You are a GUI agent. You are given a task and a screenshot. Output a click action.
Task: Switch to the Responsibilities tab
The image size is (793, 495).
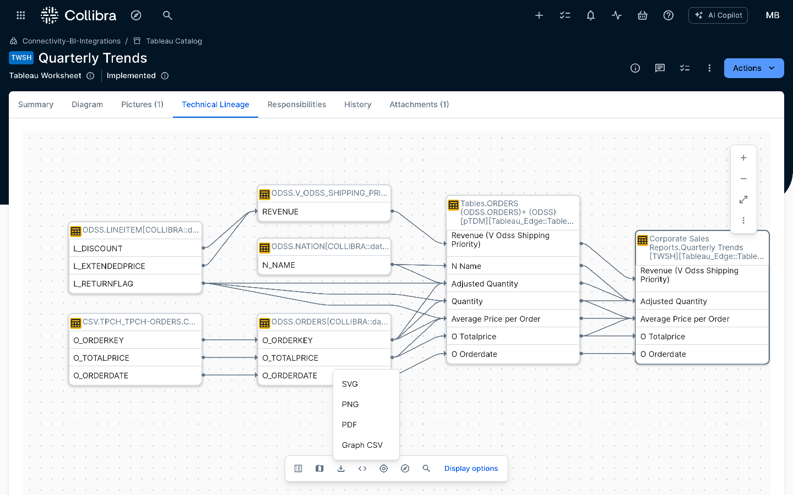click(x=296, y=105)
